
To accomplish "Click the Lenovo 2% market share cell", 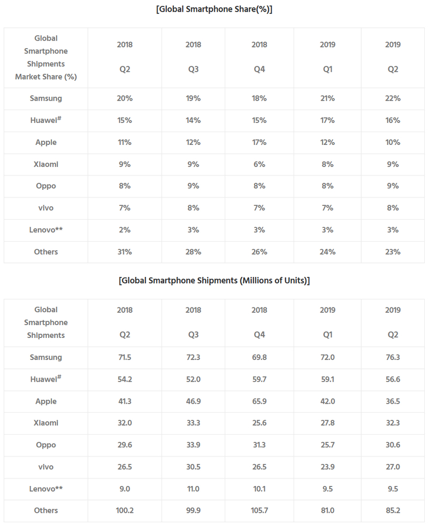I will coord(124,229).
